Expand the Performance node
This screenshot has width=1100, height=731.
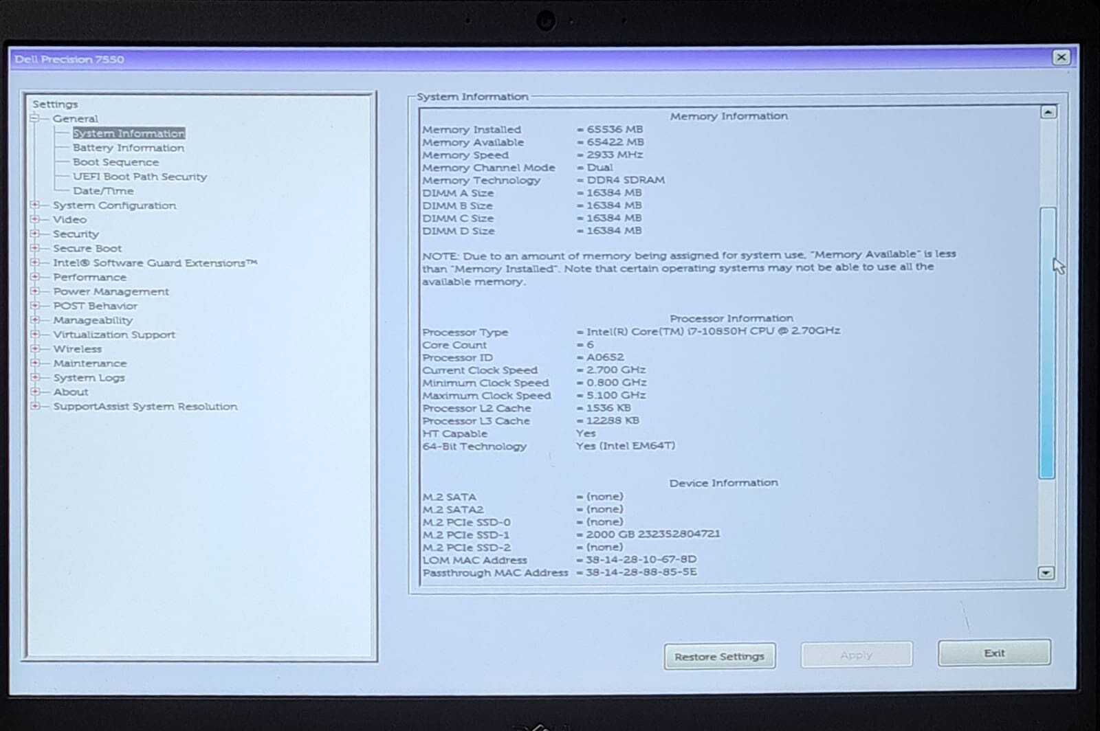(x=34, y=277)
